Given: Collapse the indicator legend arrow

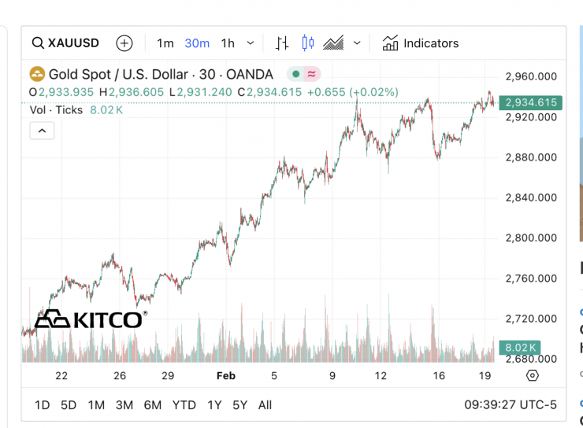Looking at the screenshot, I should coord(42,131).
